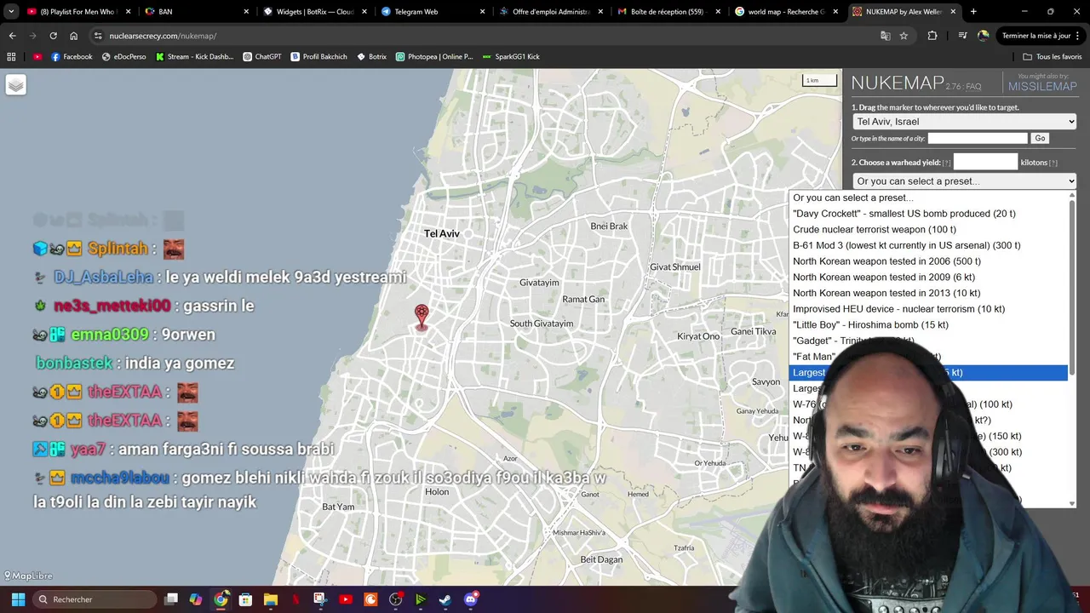
Task: Open File Explorer from taskbar
Action: coord(271,599)
